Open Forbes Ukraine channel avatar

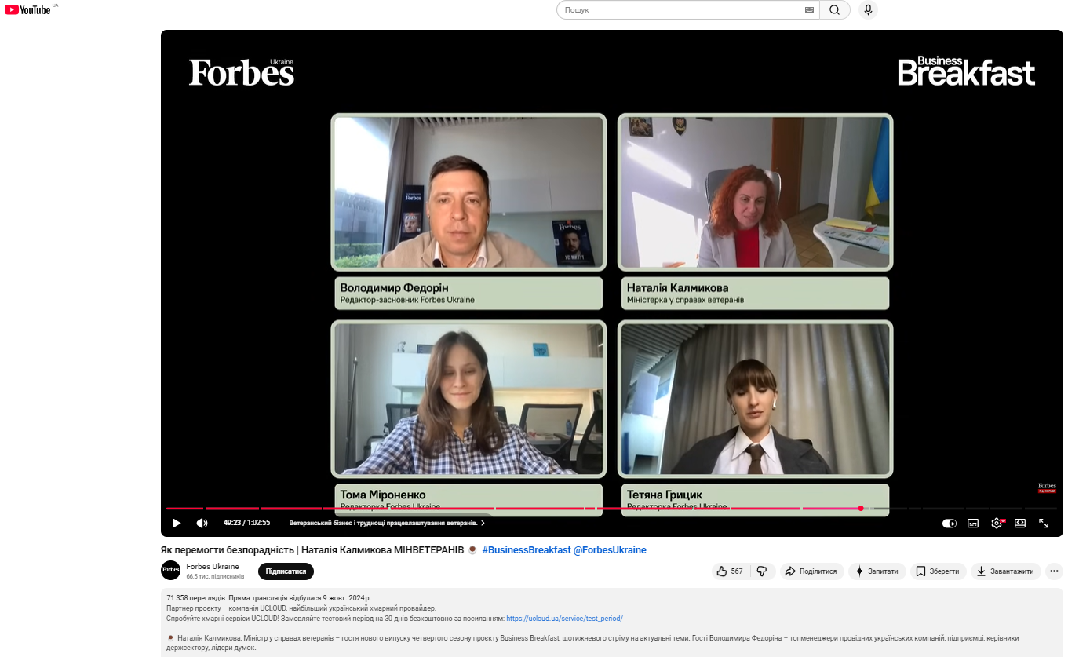click(170, 571)
